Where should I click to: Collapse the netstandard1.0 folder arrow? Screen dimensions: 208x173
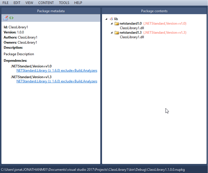[x=112, y=24]
